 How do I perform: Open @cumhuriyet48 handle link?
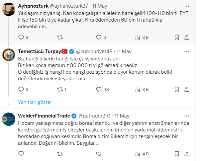click(x=94, y=51)
